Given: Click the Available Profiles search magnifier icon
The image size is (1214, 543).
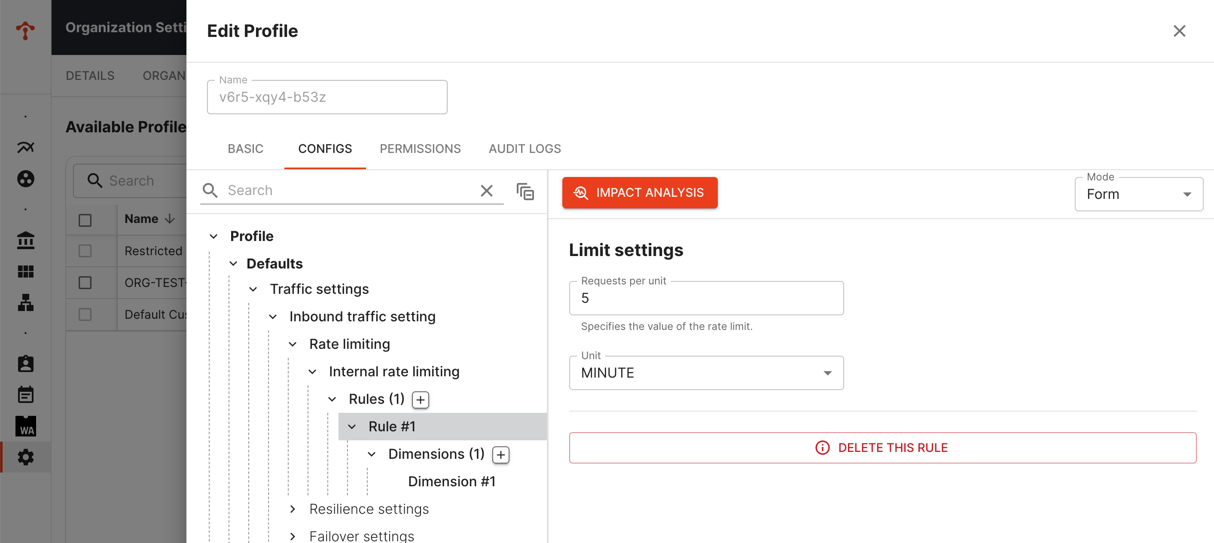Looking at the screenshot, I should point(95,180).
